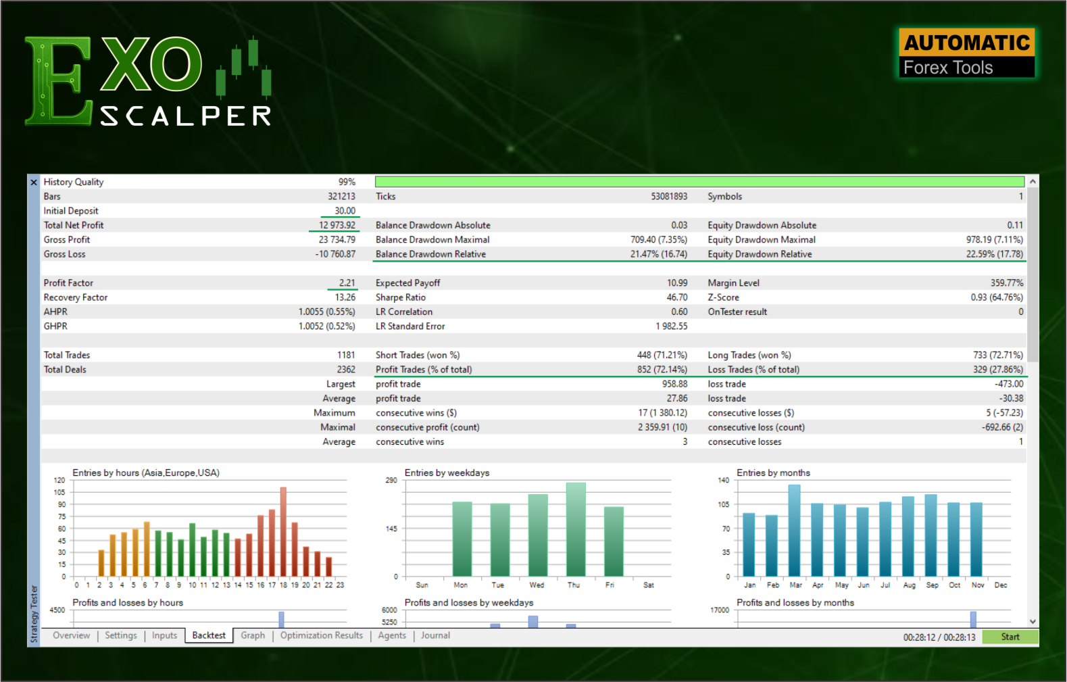Click the 'Entries by months' chart title
This screenshot has height=682, width=1067.
coord(773,473)
